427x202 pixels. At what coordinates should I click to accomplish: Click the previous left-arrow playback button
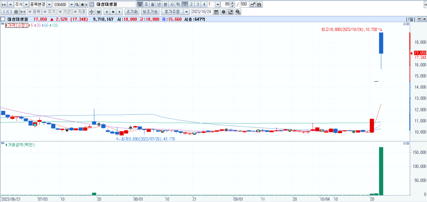click(x=107, y=12)
